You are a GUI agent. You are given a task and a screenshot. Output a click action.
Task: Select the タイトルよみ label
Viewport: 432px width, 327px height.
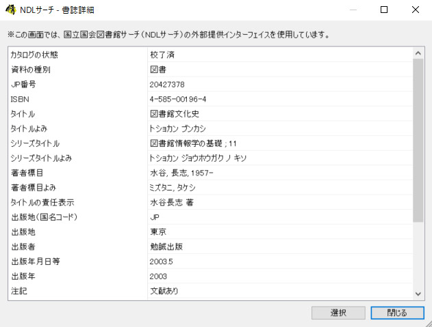29,128
